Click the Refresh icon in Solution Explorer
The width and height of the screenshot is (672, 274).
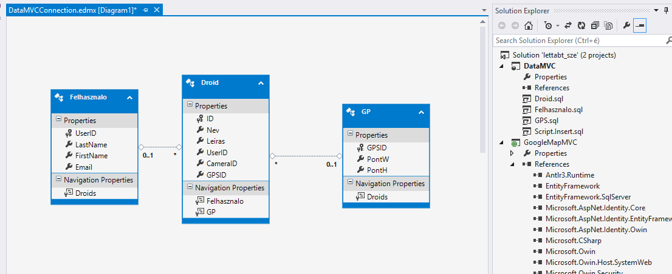pyautogui.click(x=581, y=25)
